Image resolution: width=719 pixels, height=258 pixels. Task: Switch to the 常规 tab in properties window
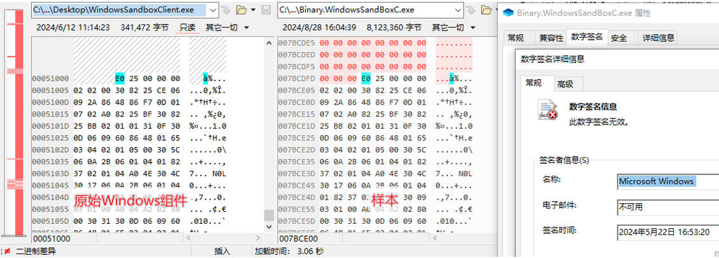[x=516, y=38]
